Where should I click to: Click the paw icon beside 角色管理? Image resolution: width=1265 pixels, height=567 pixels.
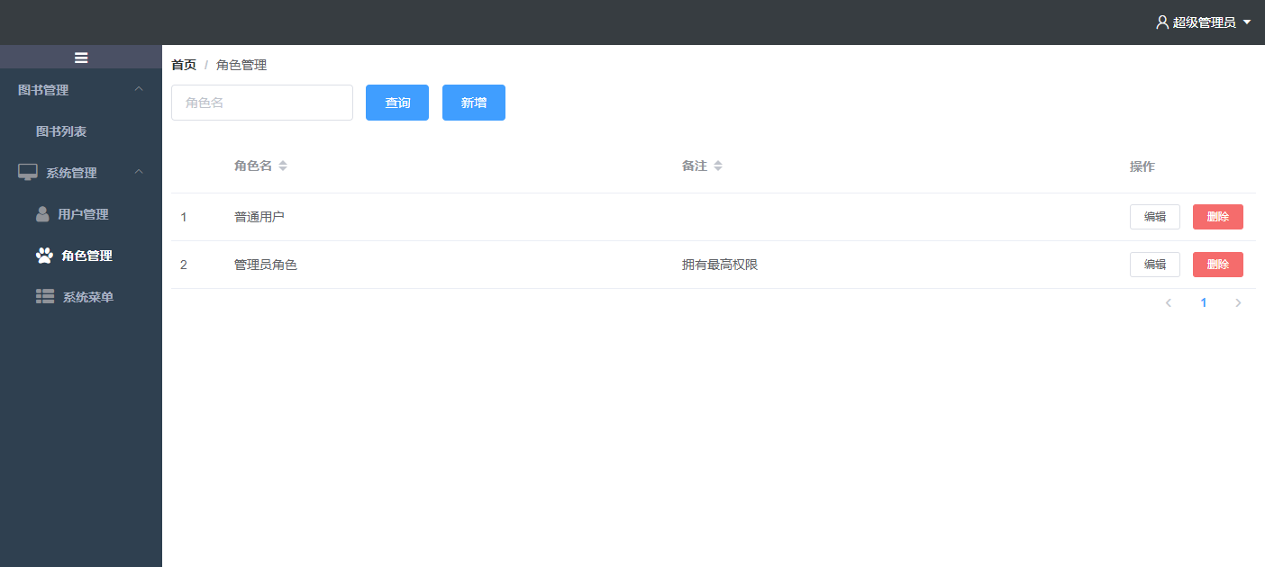coord(44,256)
